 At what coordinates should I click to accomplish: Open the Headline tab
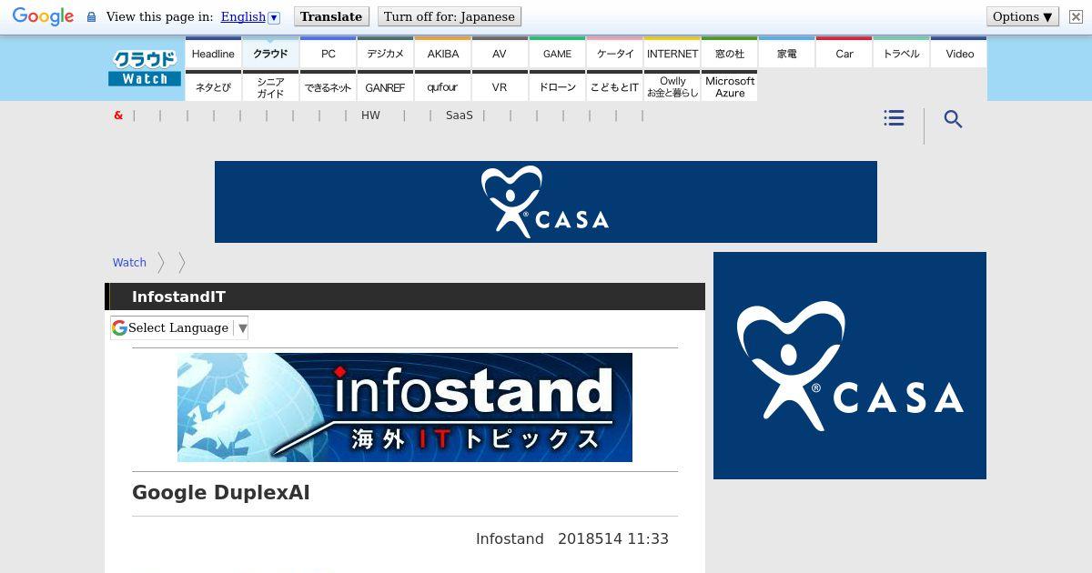coord(213,54)
